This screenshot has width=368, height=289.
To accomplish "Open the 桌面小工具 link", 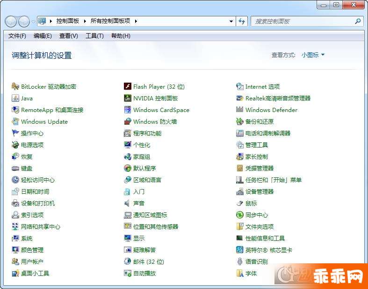I will pos(35,273).
